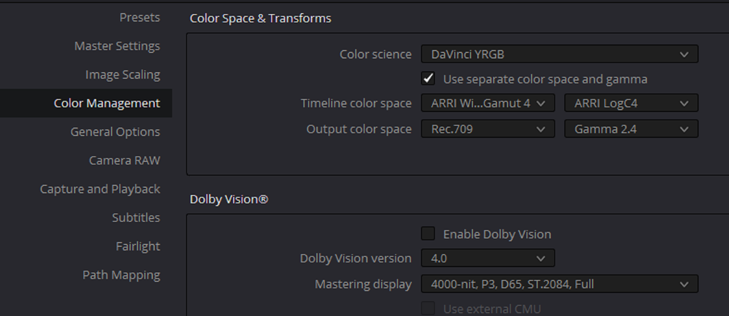Open Path Mapping section
Viewport: 729px width, 316px height.
click(x=121, y=275)
